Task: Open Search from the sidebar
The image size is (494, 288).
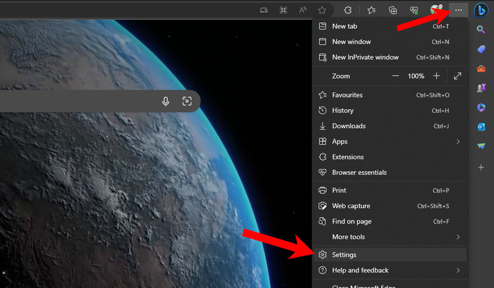Action: tap(481, 30)
